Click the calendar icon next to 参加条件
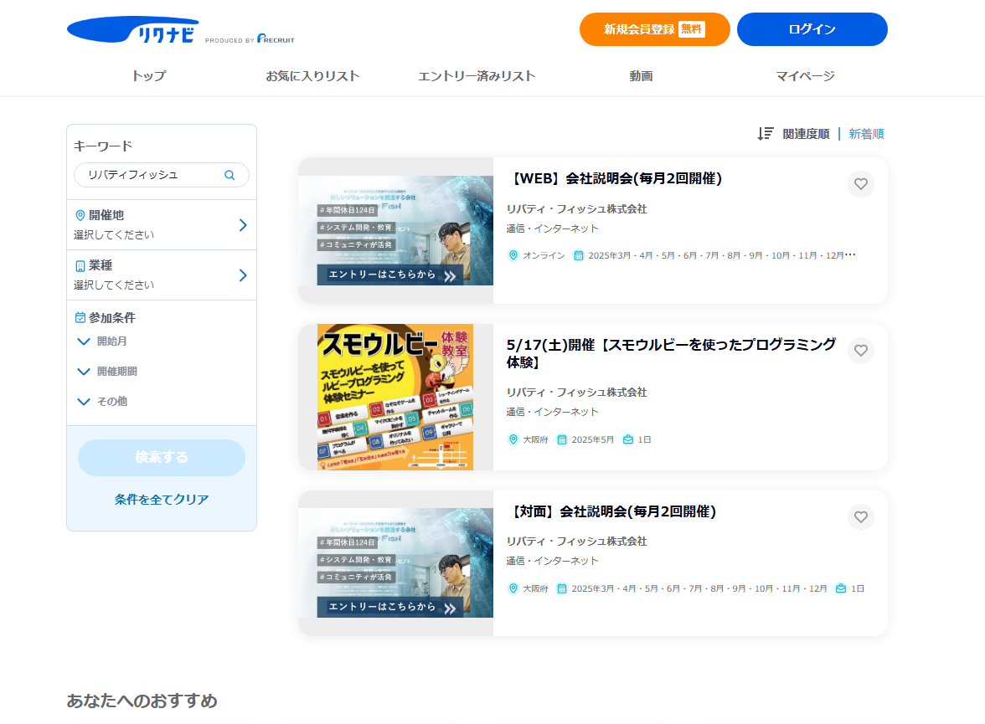 (x=80, y=318)
